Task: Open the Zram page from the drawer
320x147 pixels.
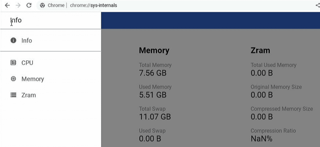Action: [51, 95]
